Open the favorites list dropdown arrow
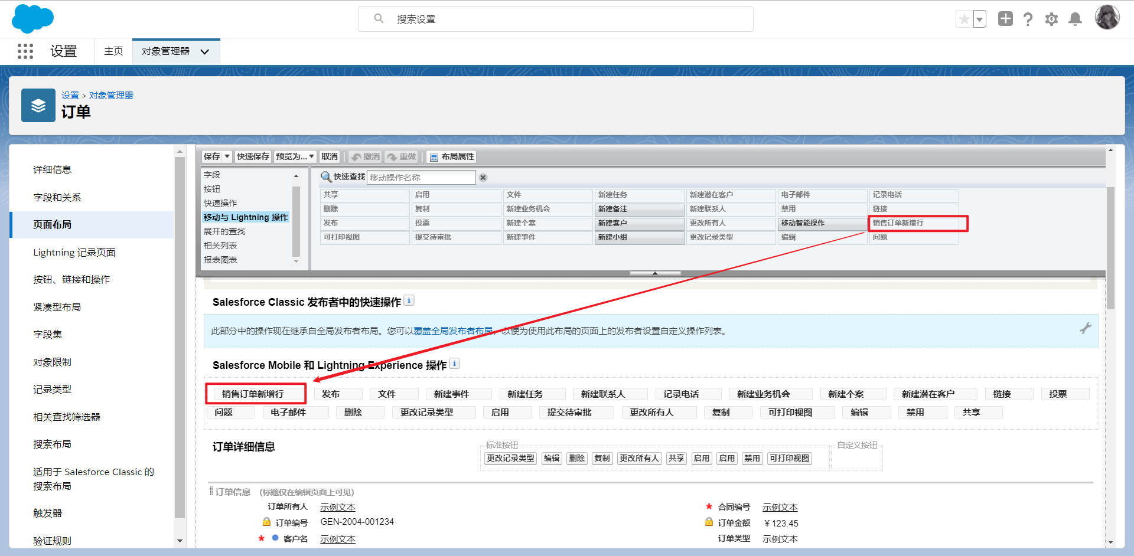 pos(979,19)
